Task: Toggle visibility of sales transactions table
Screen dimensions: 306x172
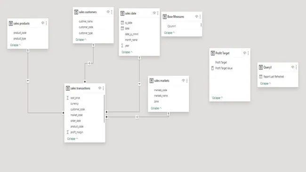Action: coord(99,88)
